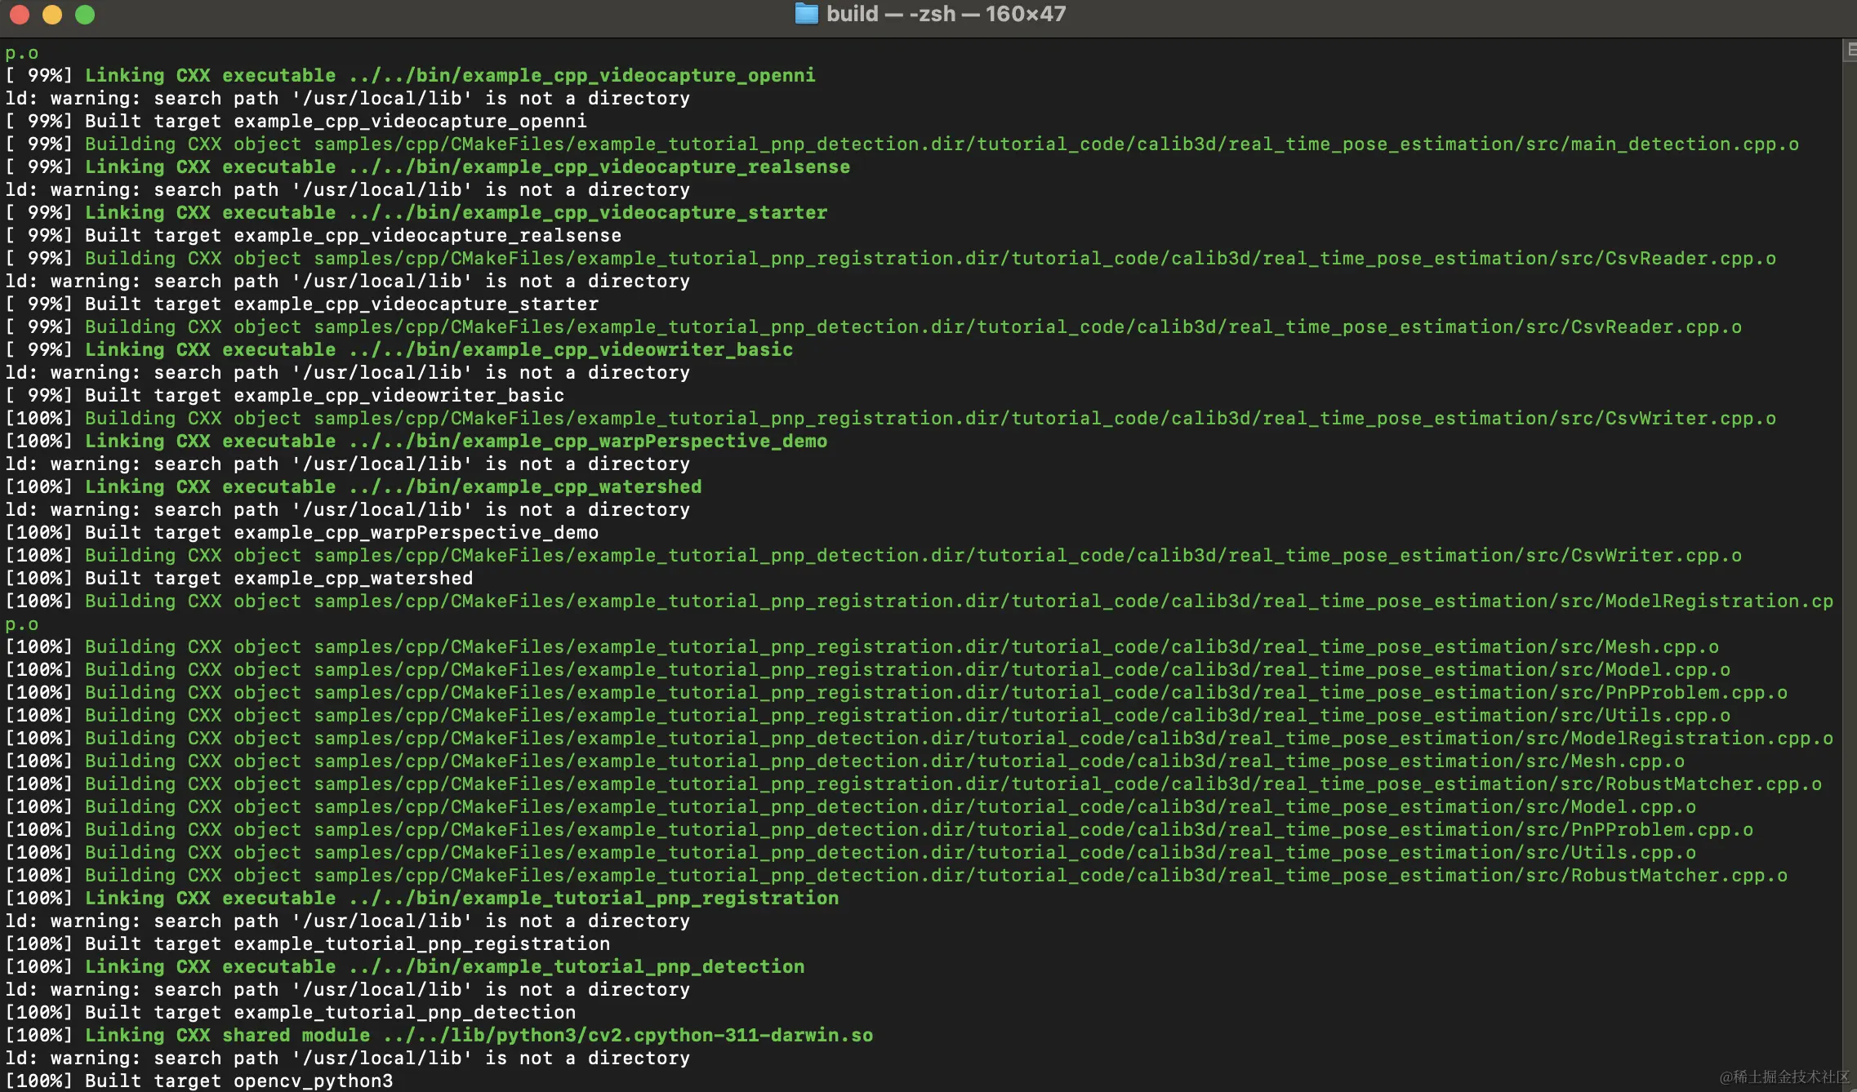This screenshot has height=1092, width=1857.
Task: Click the vertical scrollbar track on the right
Action: tap(1849, 571)
